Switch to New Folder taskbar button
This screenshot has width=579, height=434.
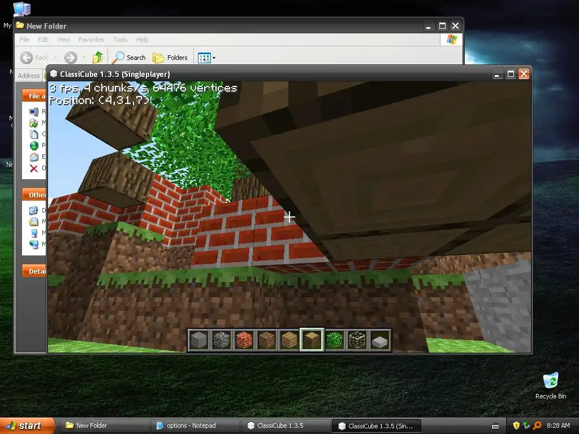[x=105, y=426]
